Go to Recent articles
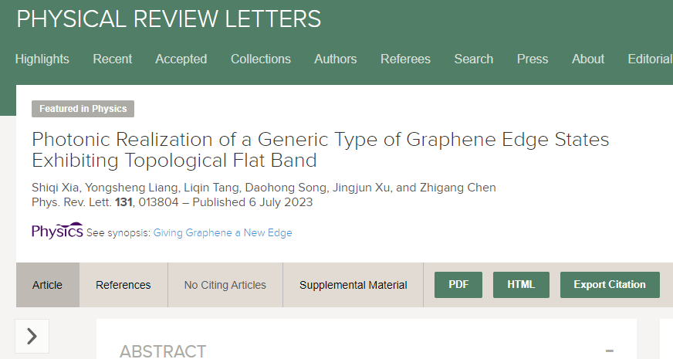 pyautogui.click(x=113, y=59)
